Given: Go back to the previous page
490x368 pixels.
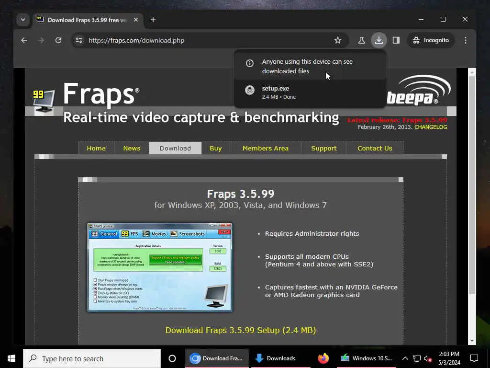Looking at the screenshot, I should click(x=24, y=40).
